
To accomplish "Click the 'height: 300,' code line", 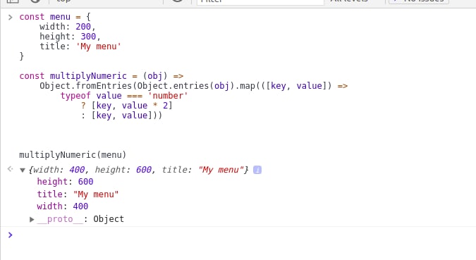I will [x=70, y=37].
